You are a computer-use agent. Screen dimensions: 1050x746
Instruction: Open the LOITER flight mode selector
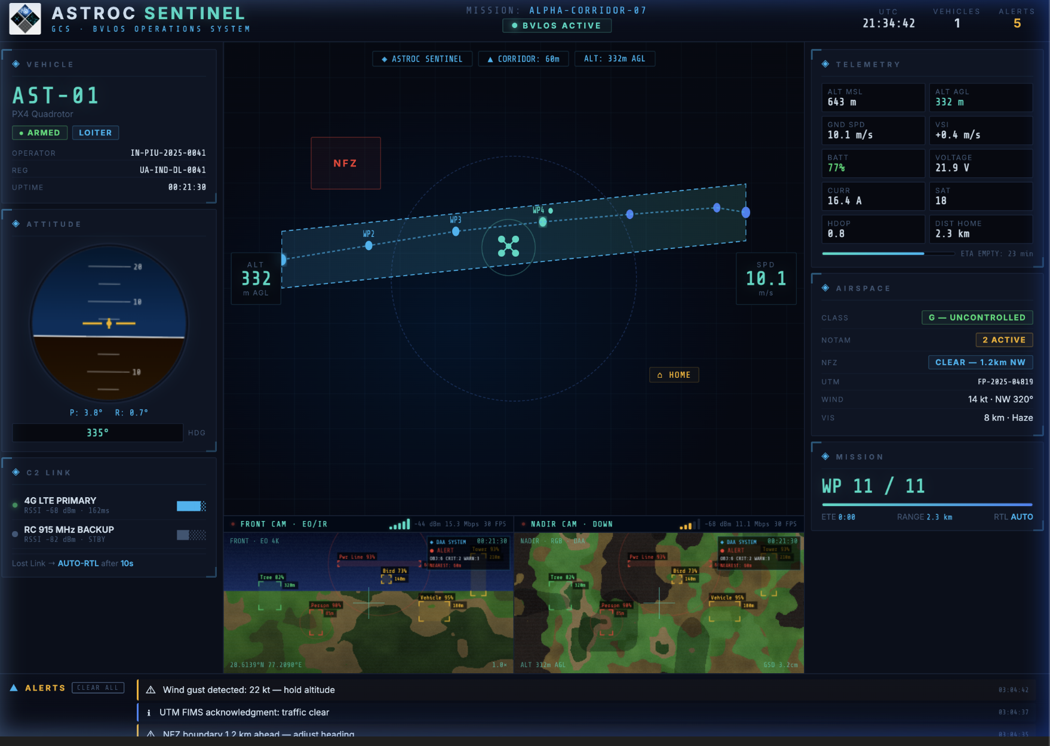pyautogui.click(x=96, y=132)
